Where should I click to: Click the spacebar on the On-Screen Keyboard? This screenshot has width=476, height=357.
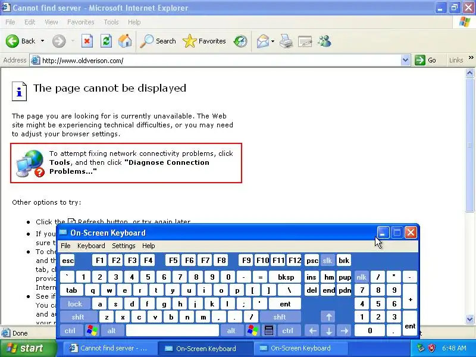pyautogui.click(x=173, y=330)
